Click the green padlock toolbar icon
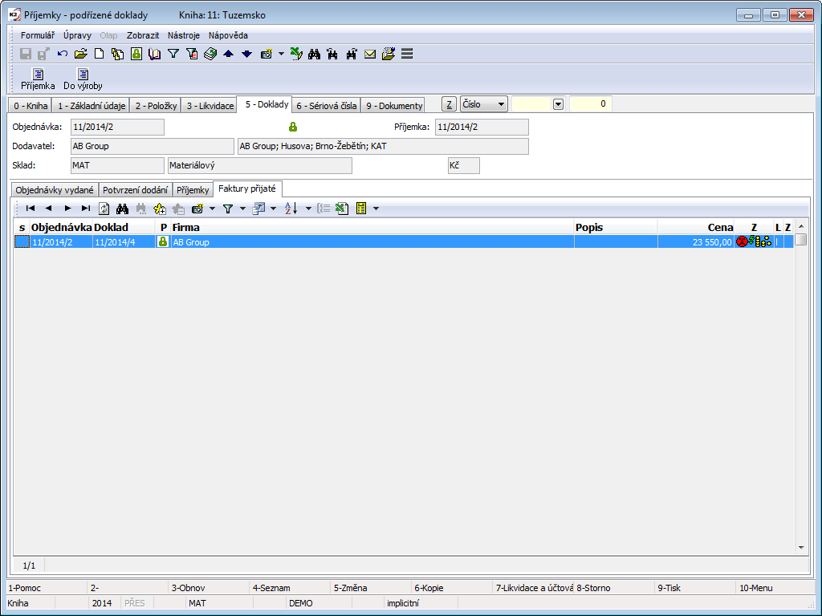 (136, 54)
